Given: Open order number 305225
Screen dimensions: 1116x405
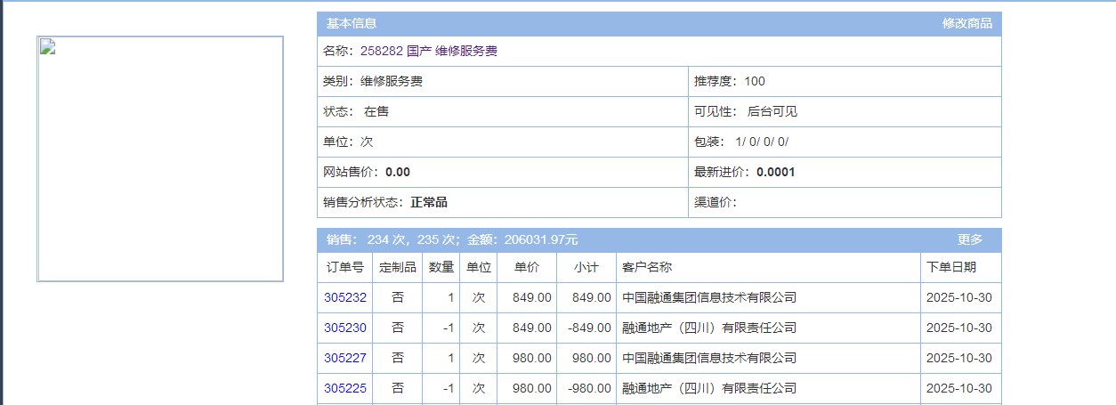Looking at the screenshot, I should pos(344,388).
